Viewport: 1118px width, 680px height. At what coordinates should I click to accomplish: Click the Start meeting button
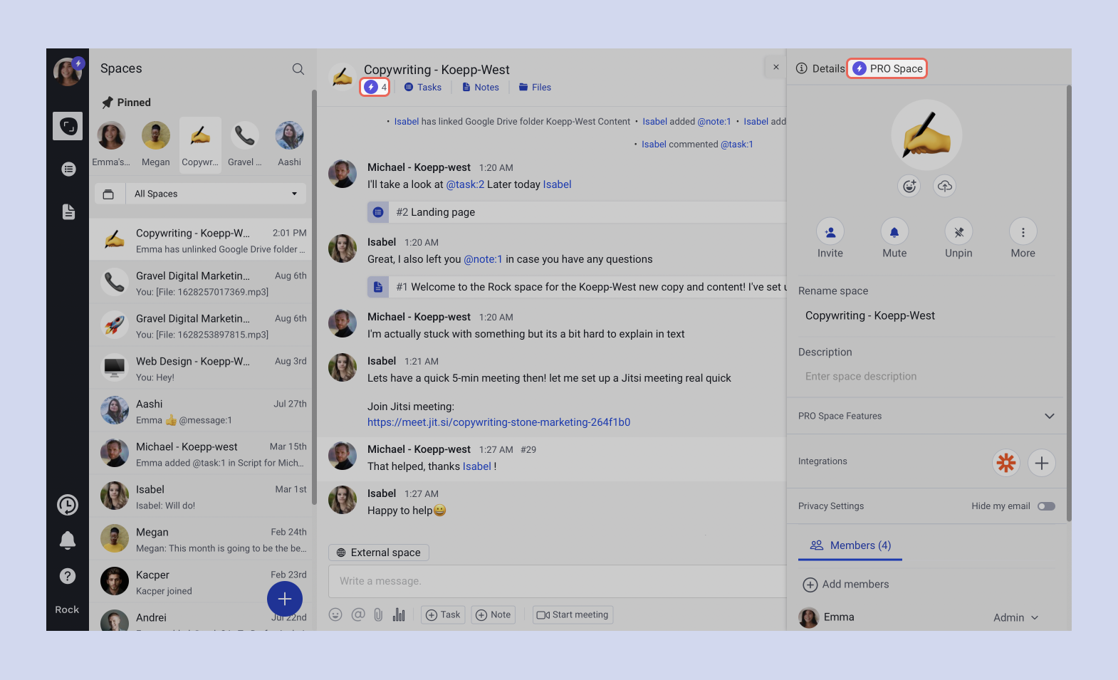573,614
